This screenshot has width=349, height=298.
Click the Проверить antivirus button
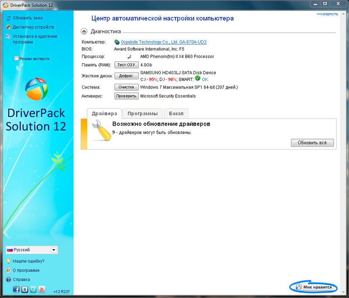127,96
